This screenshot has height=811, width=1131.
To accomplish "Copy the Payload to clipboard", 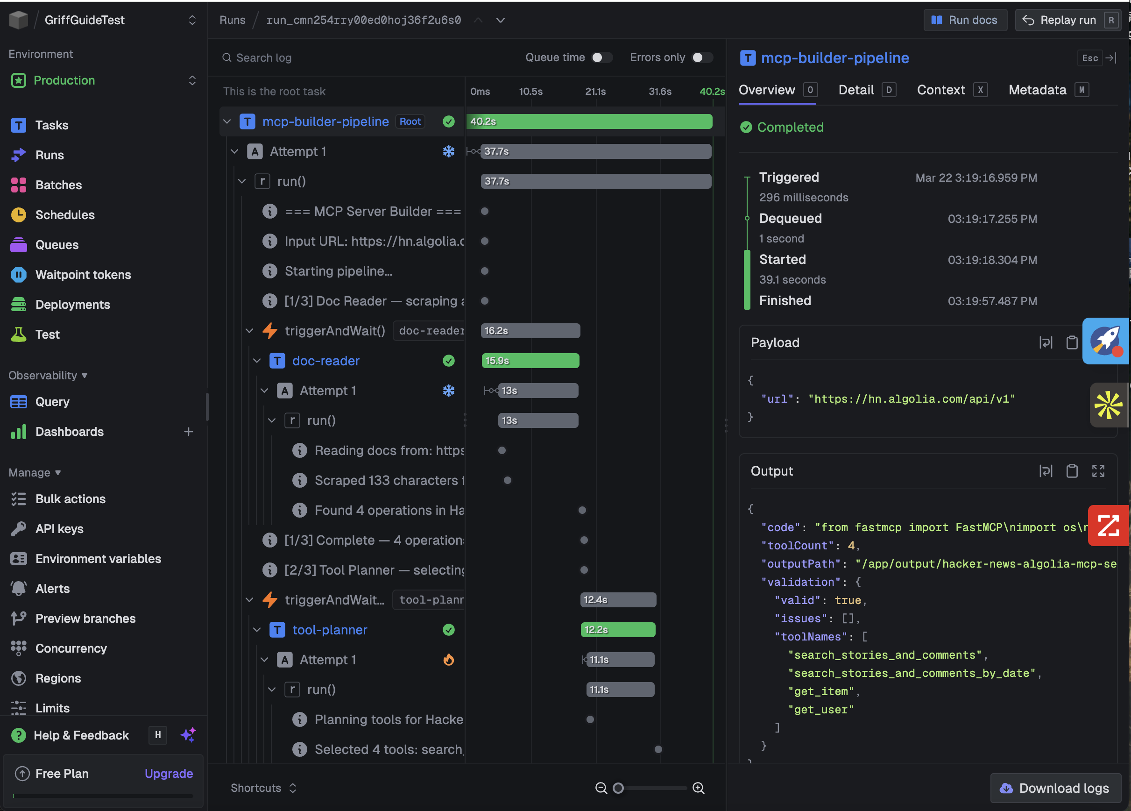I will [1072, 342].
